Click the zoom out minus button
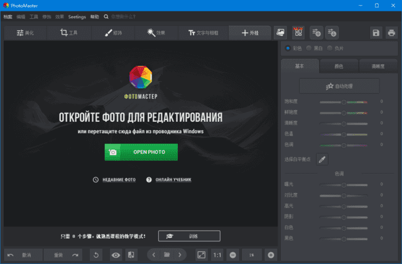402x264 pixels. (x=232, y=255)
